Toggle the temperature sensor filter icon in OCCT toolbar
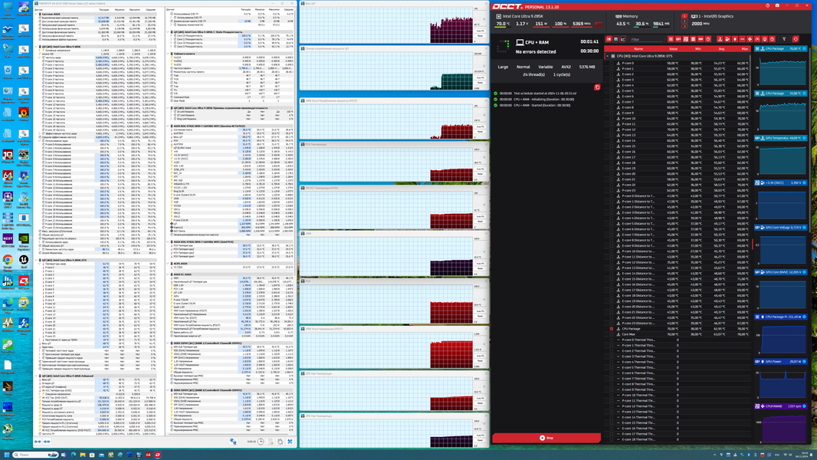 tap(720, 39)
